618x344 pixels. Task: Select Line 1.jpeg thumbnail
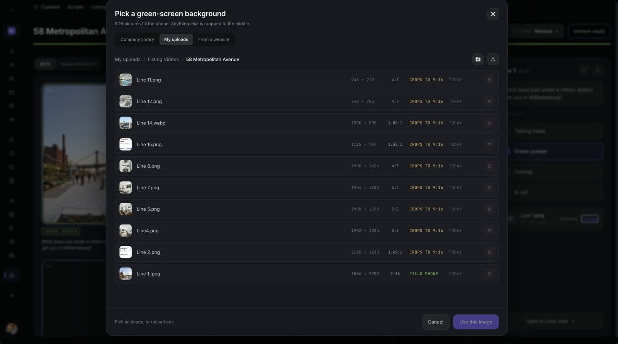point(126,274)
